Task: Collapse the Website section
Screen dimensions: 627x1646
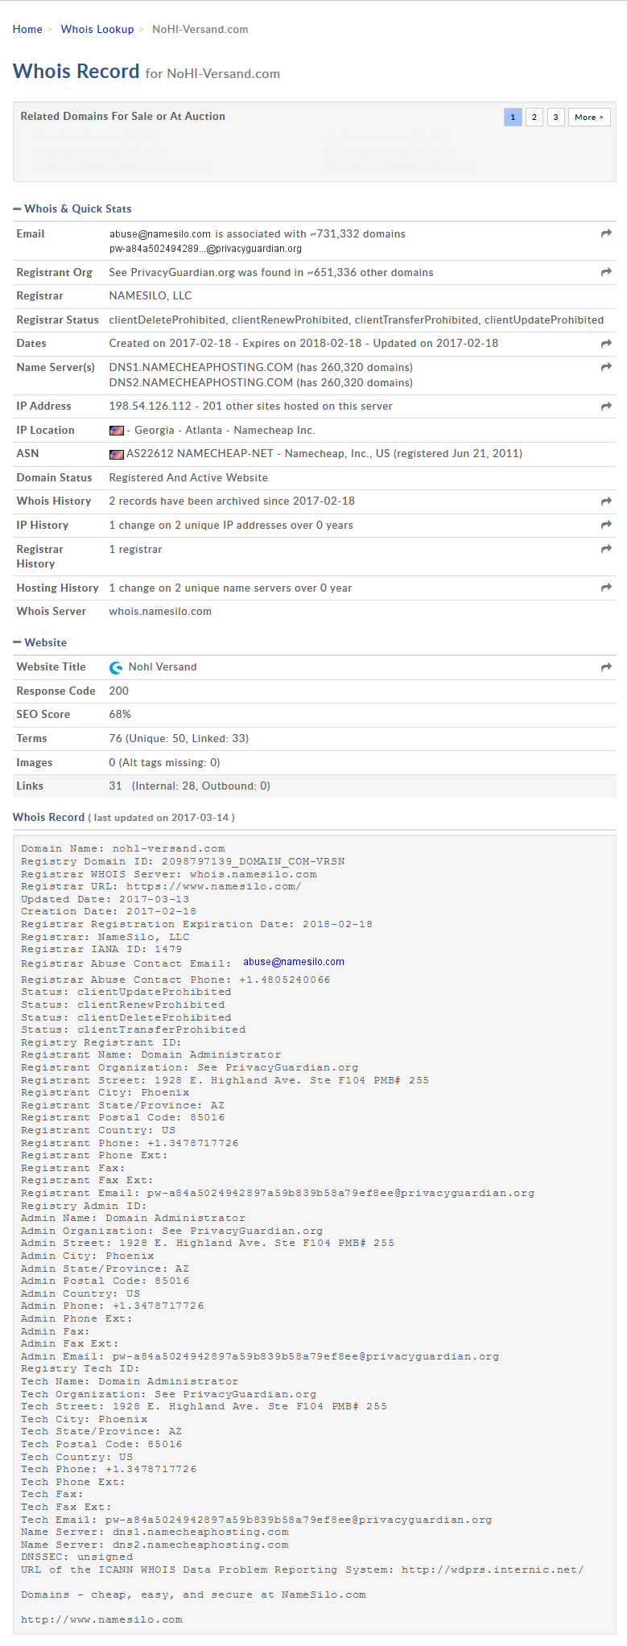Action: click(40, 642)
